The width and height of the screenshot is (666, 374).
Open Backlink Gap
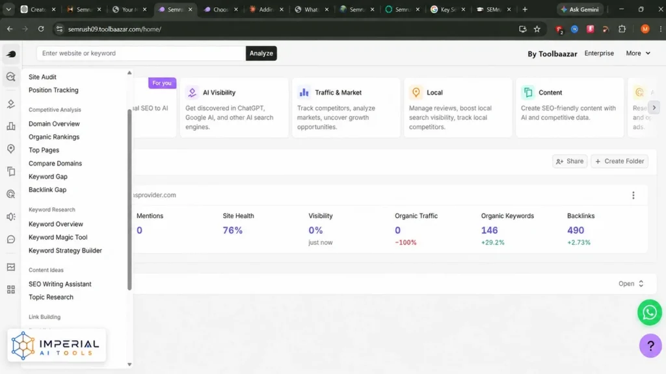pos(47,190)
